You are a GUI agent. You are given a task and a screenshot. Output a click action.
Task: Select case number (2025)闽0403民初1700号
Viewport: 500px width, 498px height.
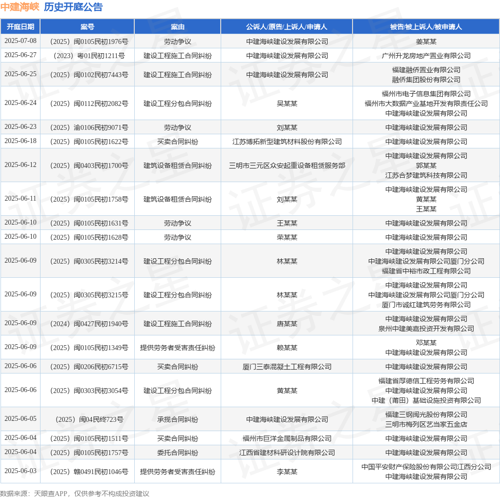click(89, 166)
